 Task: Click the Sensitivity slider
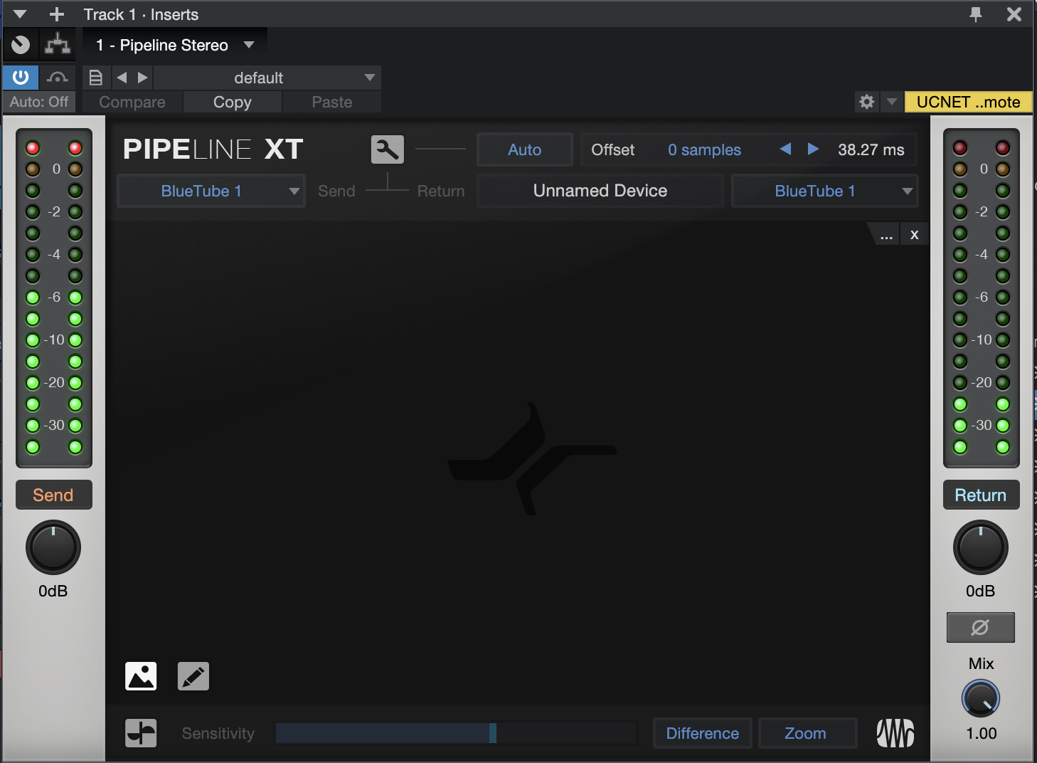click(455, 733)
